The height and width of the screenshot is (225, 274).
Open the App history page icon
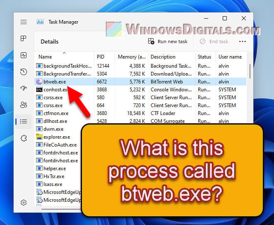[x=24, y=72]
